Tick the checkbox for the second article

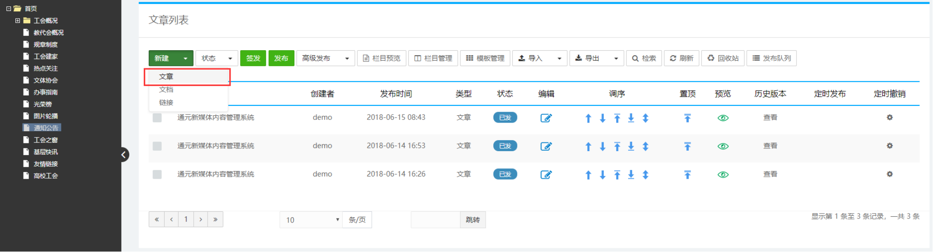157,146
